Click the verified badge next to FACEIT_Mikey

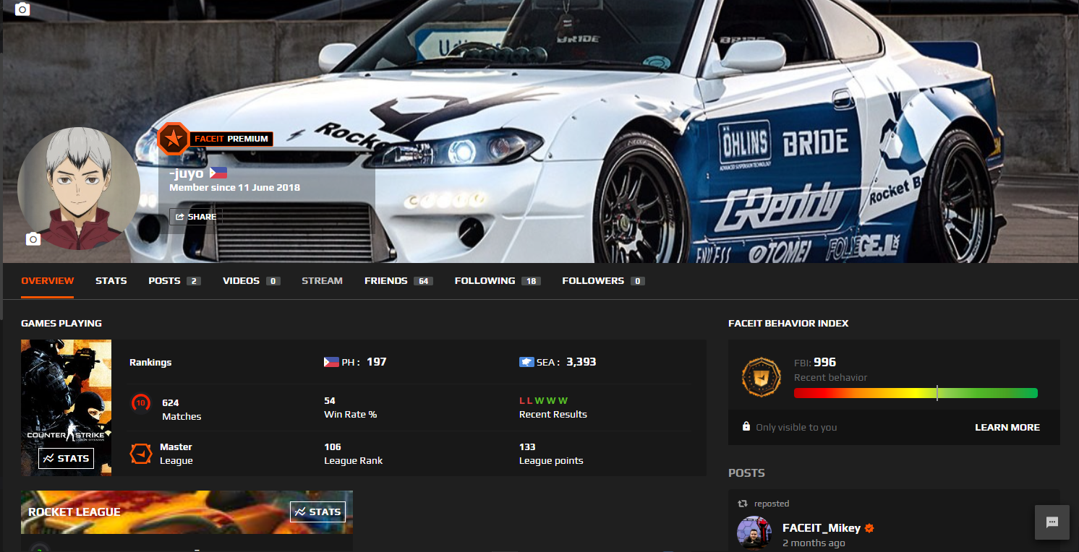pyautogui.click(x=869, y=528)
